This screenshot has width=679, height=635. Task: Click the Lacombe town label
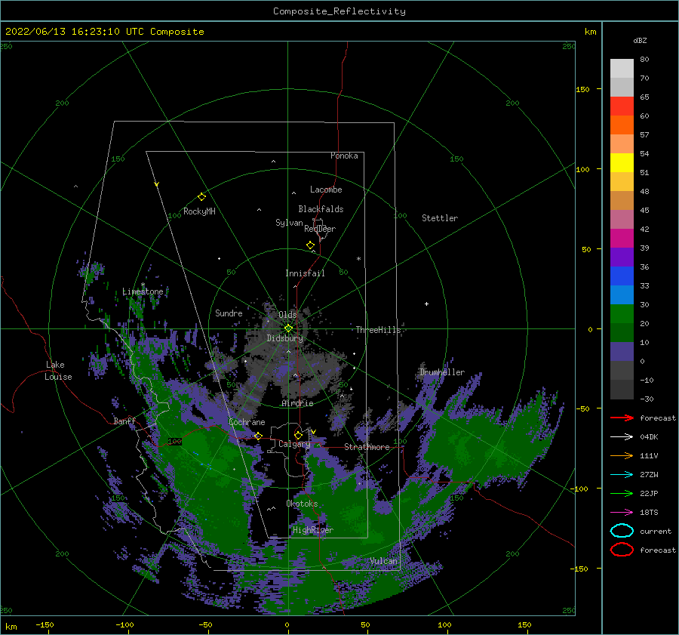tap(326, 190)
